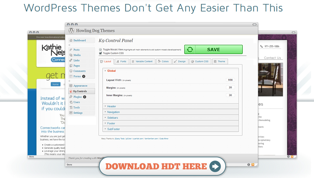Image resolution: width=314 pixels, height=178 pixels.
Task: Open the Dashboard menu item
Action: 82,40
